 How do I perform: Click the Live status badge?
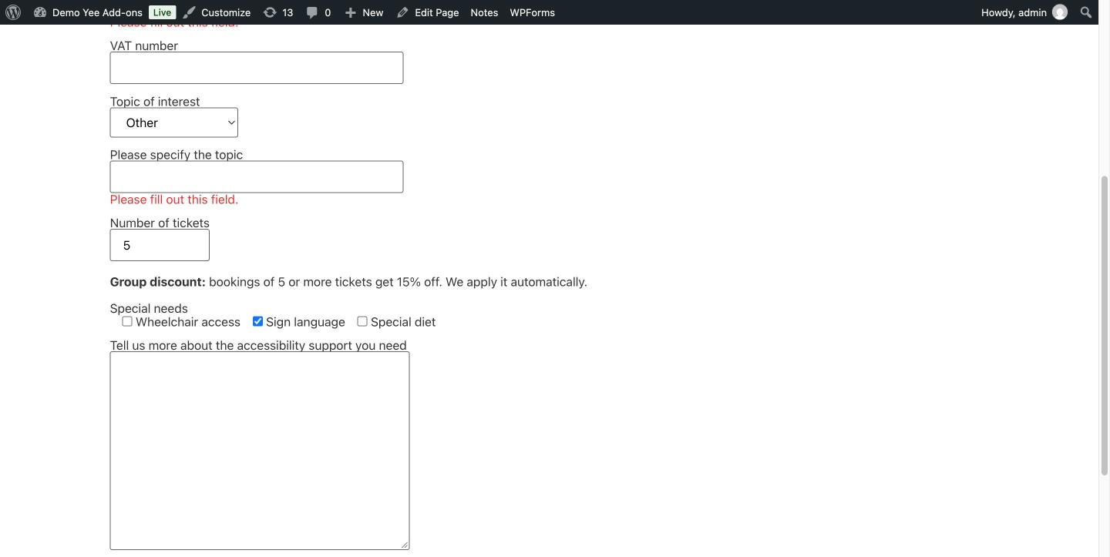click(x=162, y=12)
